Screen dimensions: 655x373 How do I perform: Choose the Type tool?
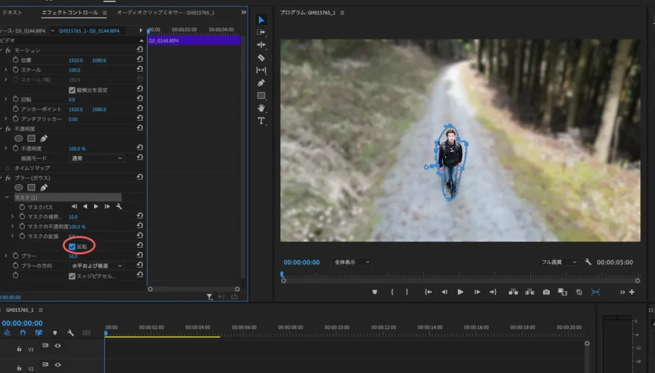point(261,121)
